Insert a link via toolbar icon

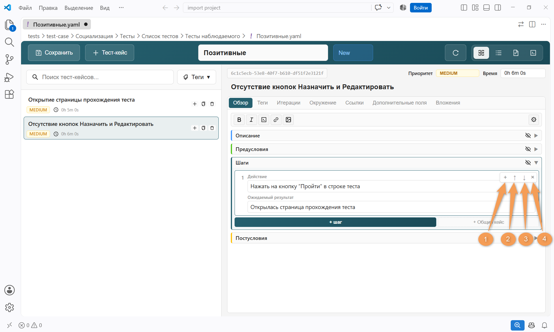276,120
